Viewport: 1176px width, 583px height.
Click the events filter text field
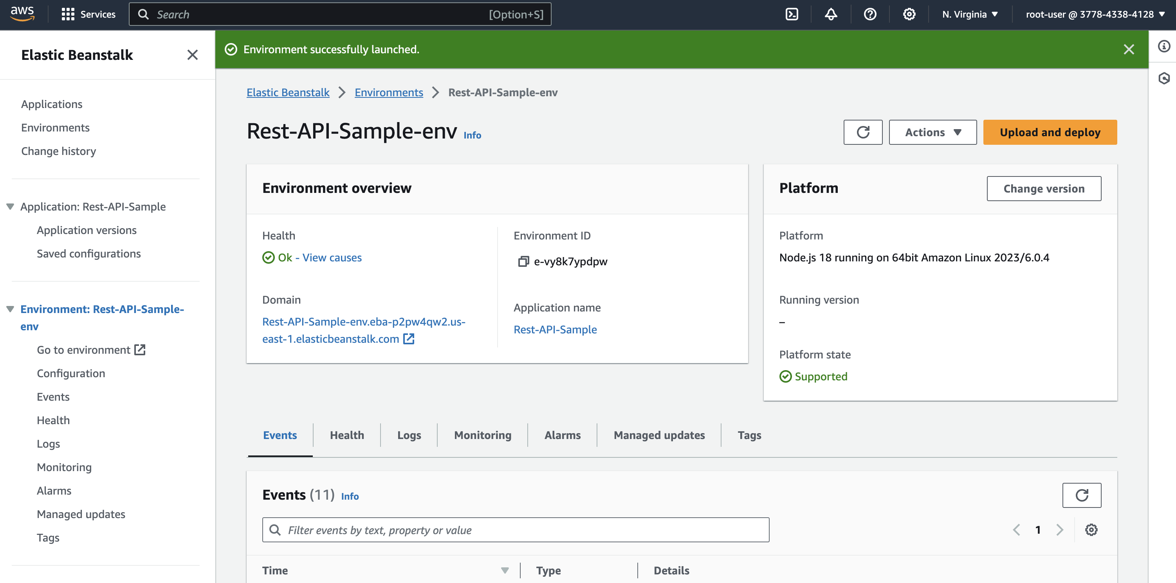point(516,530)
